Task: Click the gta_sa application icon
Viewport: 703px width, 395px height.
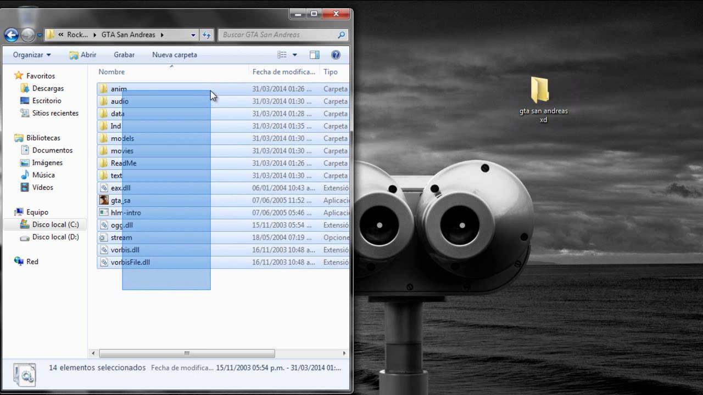Action: [104, 200]
